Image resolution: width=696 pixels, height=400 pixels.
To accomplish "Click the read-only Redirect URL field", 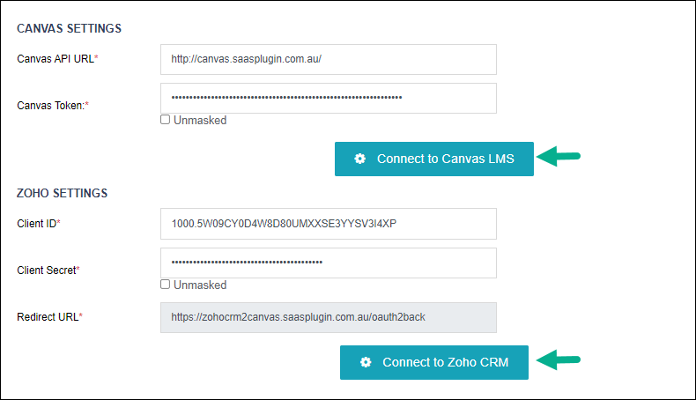I will click(x=329, y=317).
